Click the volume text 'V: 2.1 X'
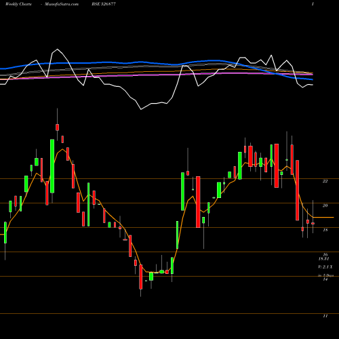This screenshot has width=339, height=339. pyautogui.click(x=325, y=267)
